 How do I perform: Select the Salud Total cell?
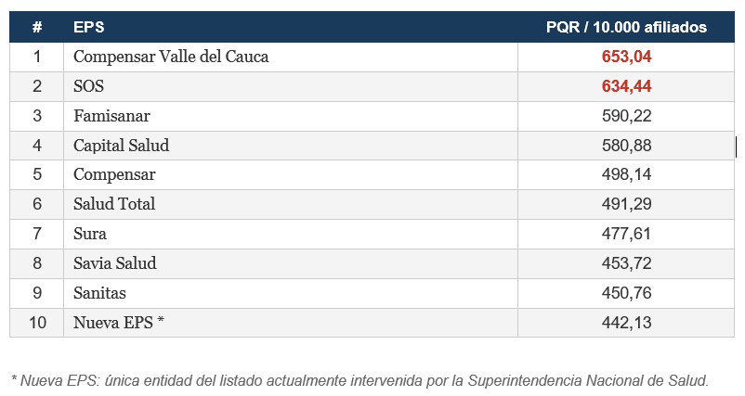(114, 204)
